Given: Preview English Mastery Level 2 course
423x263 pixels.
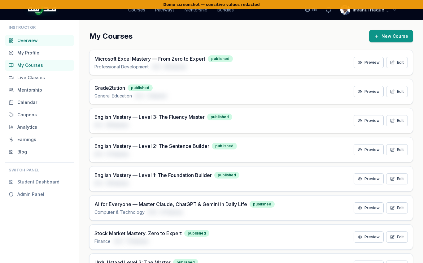Looking at the screenshot, I should [x=368, y=150].
